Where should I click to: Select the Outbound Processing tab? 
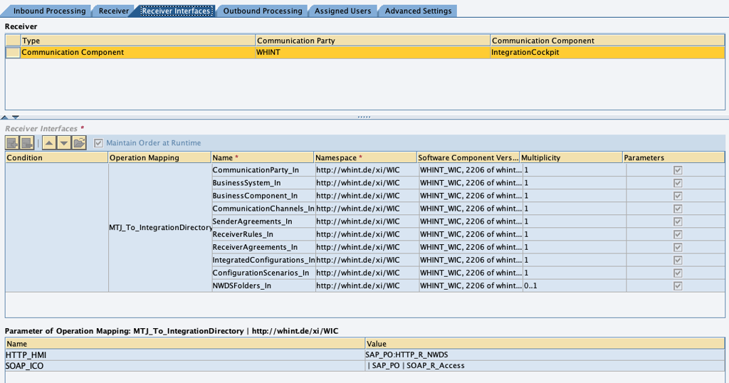pos(263,11)
